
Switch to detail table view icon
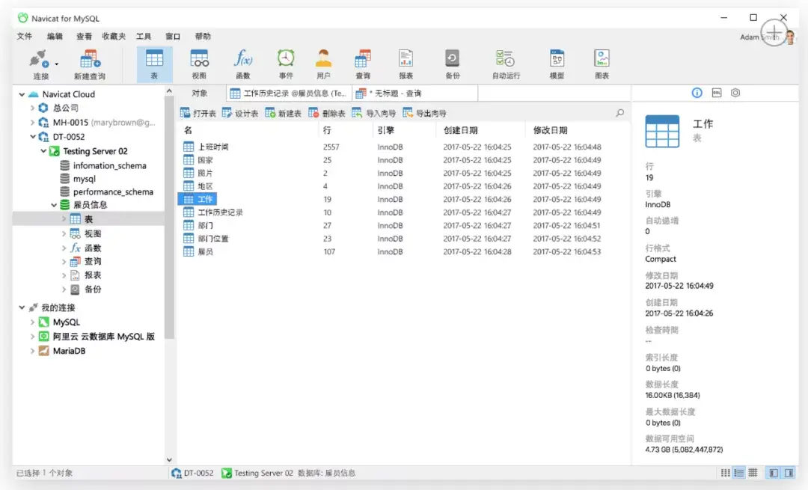[x=753, y=473]
